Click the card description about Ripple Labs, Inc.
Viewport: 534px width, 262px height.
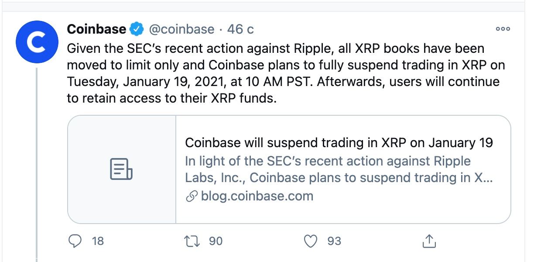point(339,169)
